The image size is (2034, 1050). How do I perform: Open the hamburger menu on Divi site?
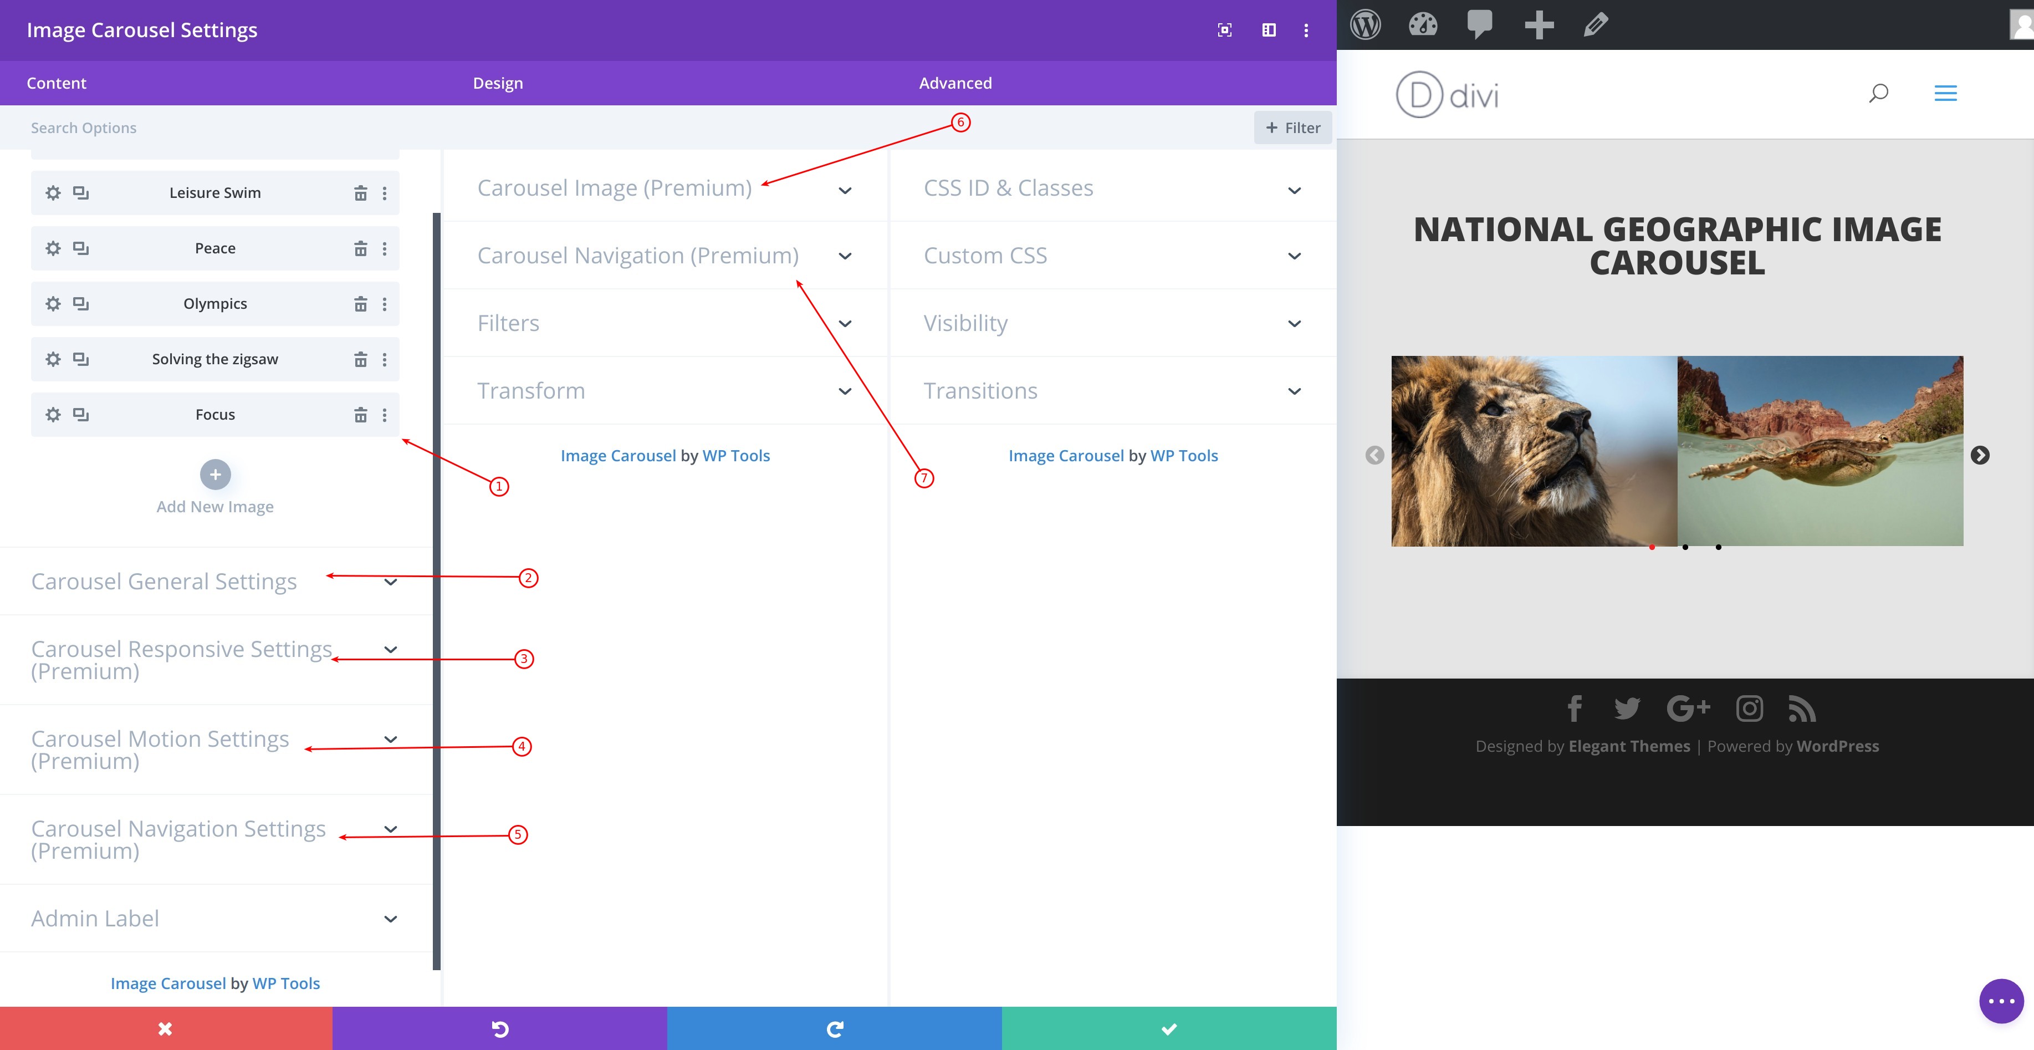coord(1945,93)
